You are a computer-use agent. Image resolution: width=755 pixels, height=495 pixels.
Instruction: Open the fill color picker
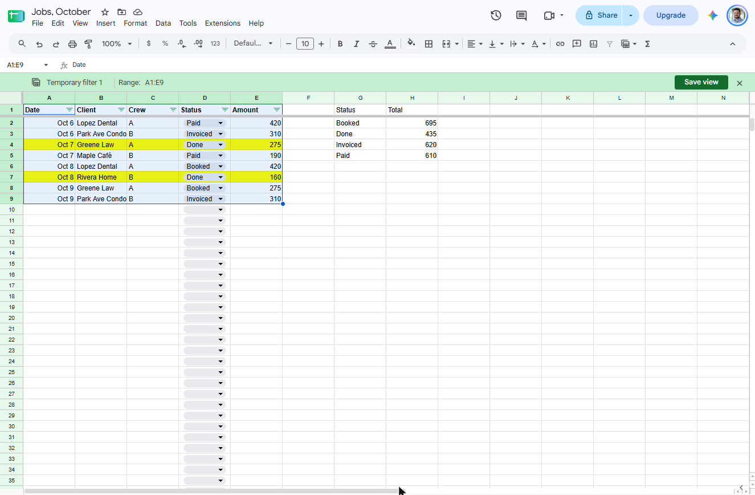(x=411, y=44)
